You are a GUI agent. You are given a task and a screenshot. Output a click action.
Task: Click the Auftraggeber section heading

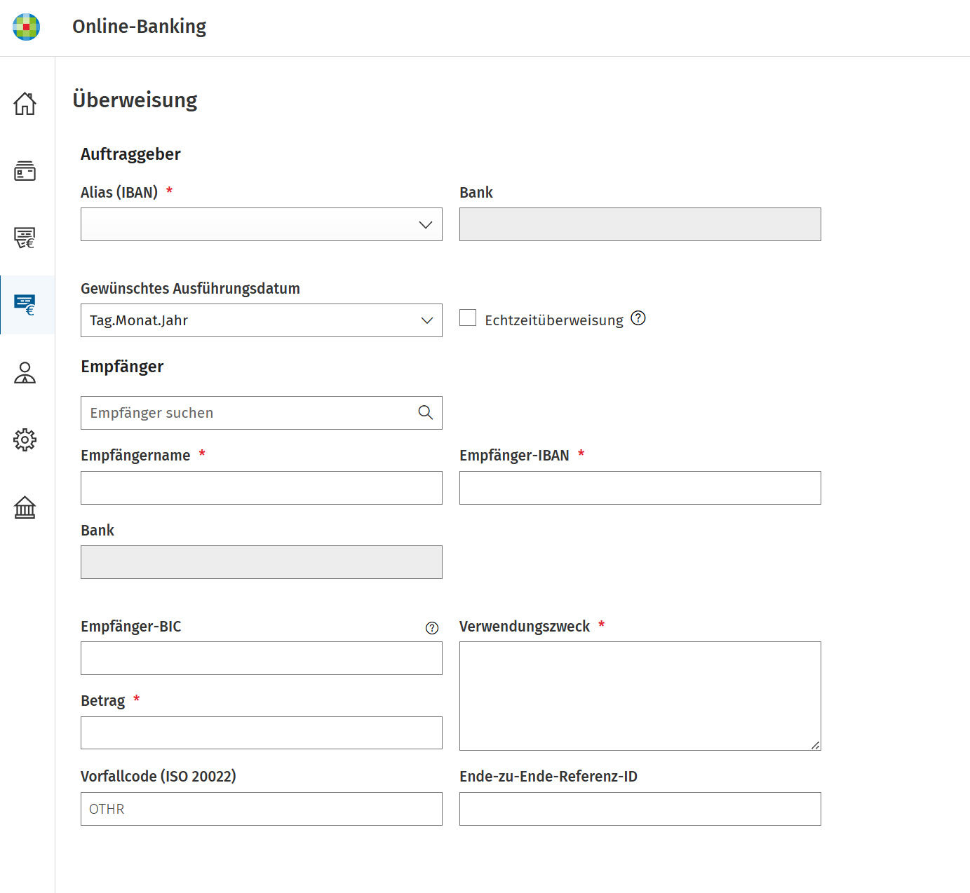(130, 154)
